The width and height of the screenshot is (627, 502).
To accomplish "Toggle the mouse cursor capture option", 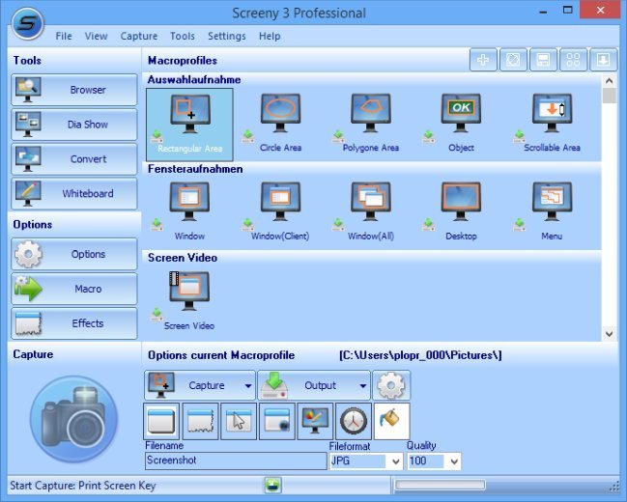I will (x=239, y=421).
